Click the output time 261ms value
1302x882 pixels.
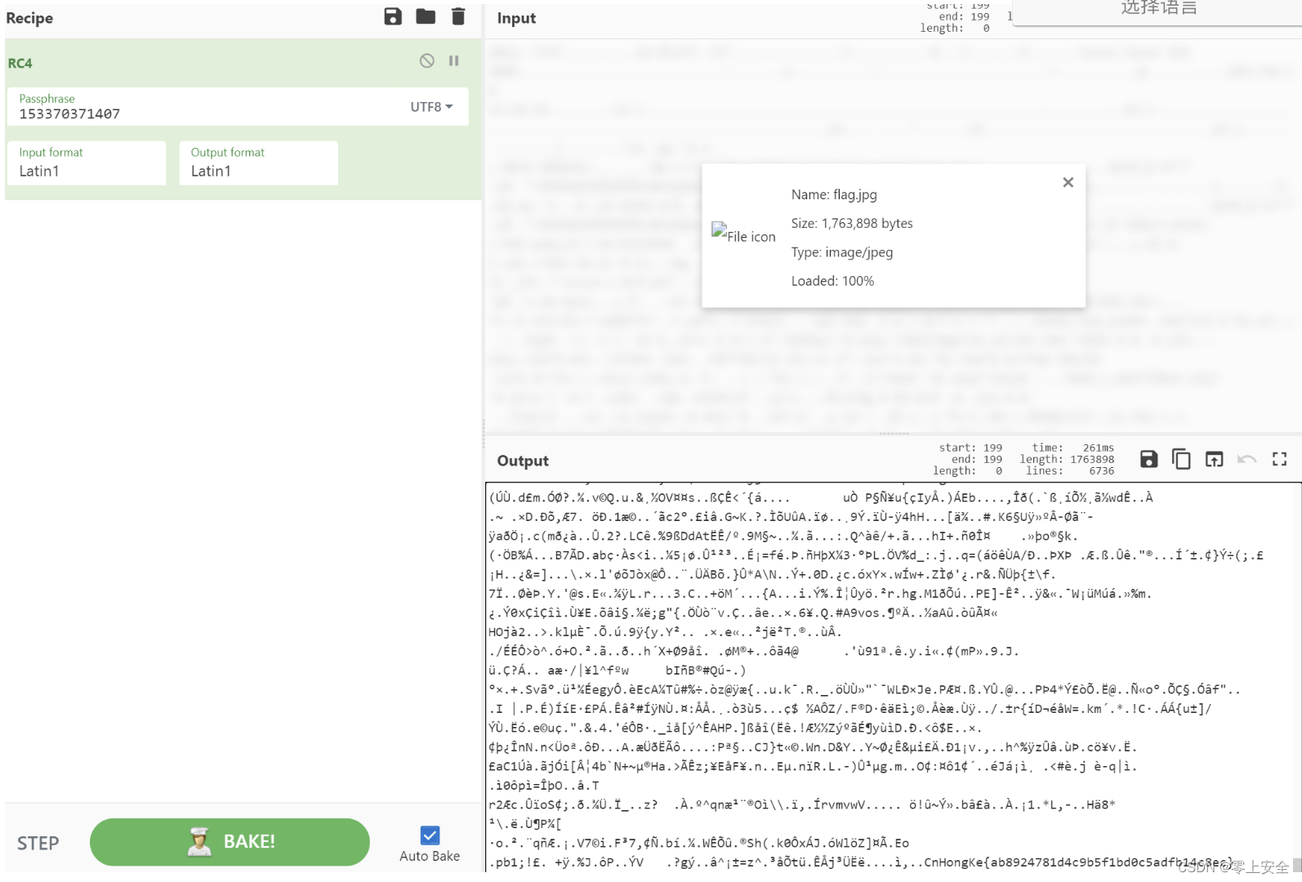pos(1098,448)
